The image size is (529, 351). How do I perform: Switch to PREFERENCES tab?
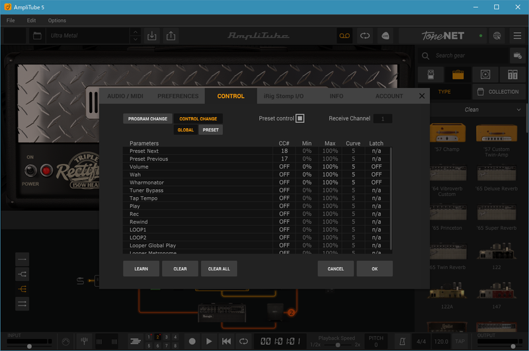point(178,96)
